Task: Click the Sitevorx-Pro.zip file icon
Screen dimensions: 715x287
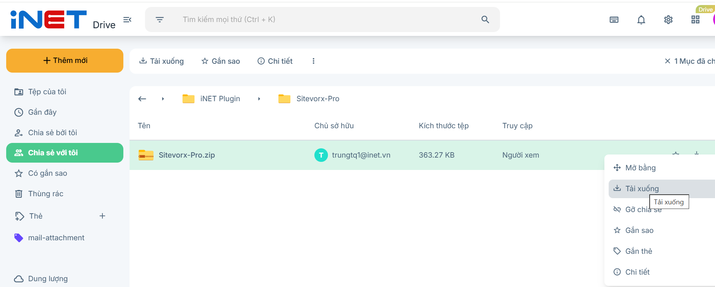Action: (146, 155)
